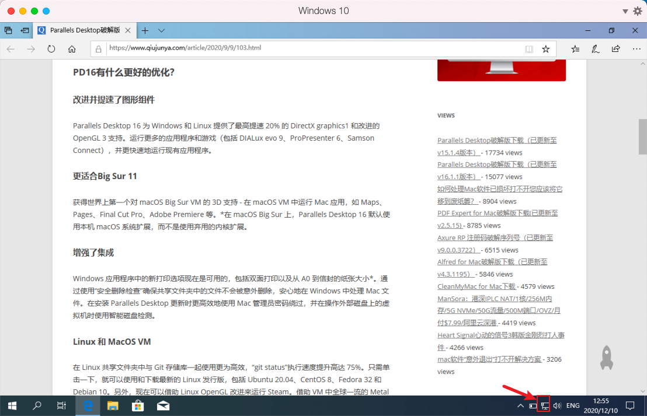This screenshot has width=647, height=416.
Task: Click the red sidebar banner image
Action: (x=502, y=70)
